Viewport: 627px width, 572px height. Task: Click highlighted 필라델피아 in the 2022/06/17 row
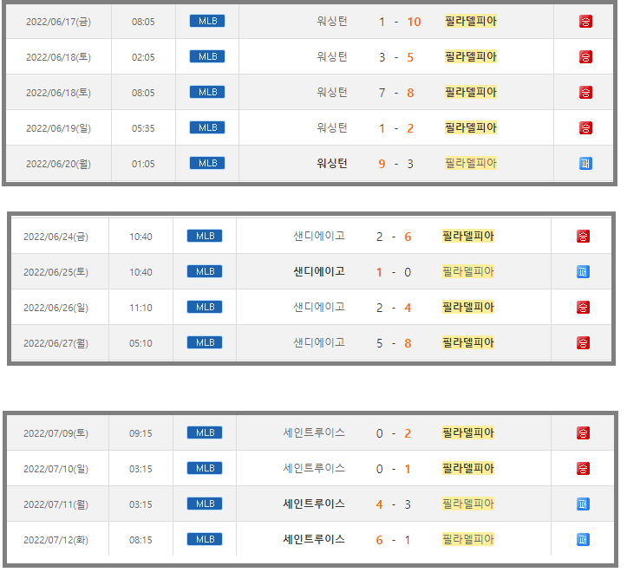(470, 21)
